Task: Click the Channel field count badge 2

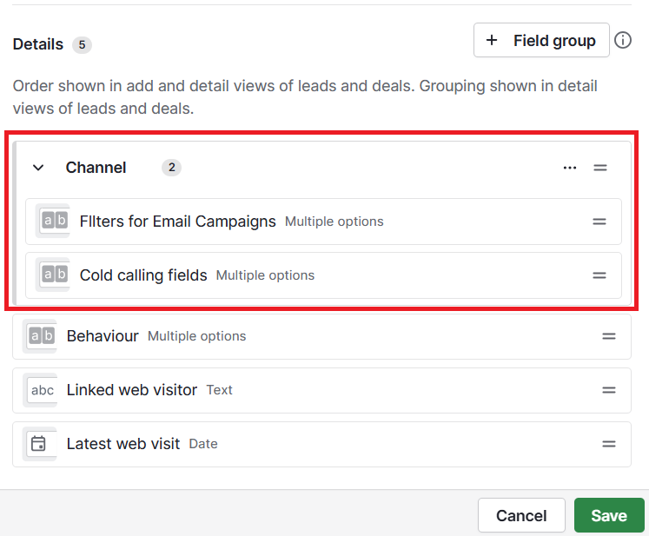Action: click(171, 168)
